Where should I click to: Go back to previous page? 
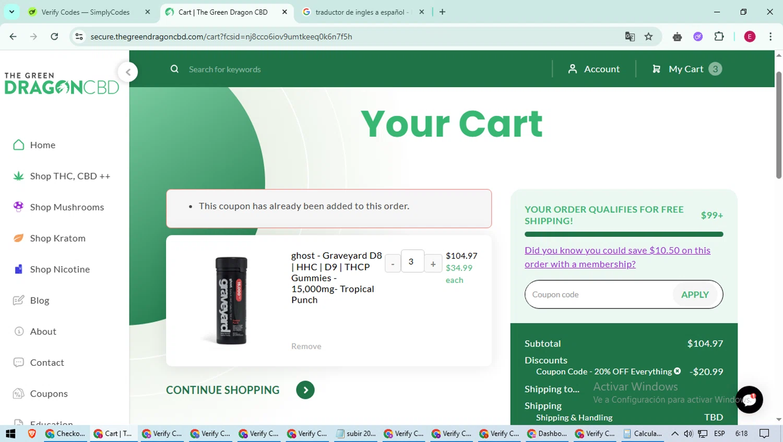[x=13, y=37]
